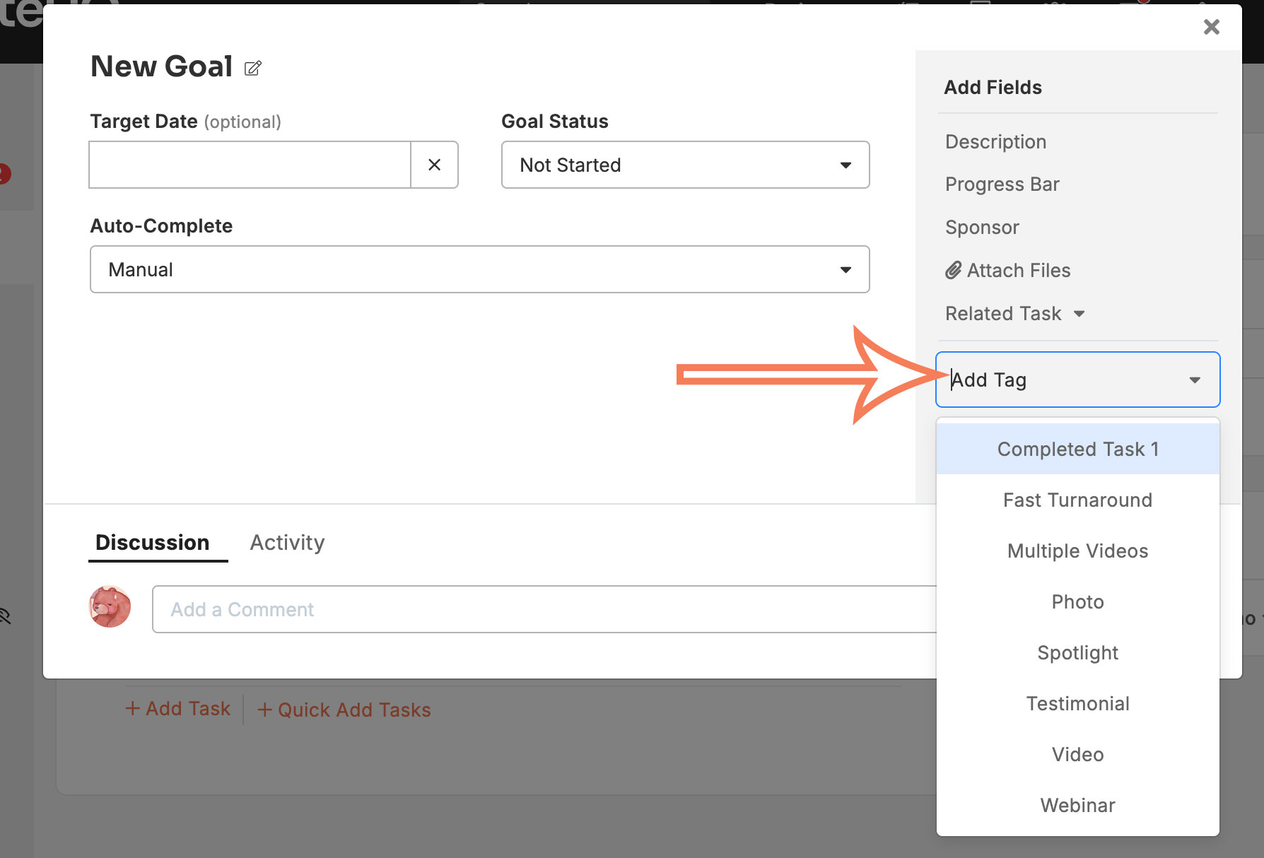Switch to the Activity tab
The height and width of the screenshot is (858, 1264).
[287, 542]
